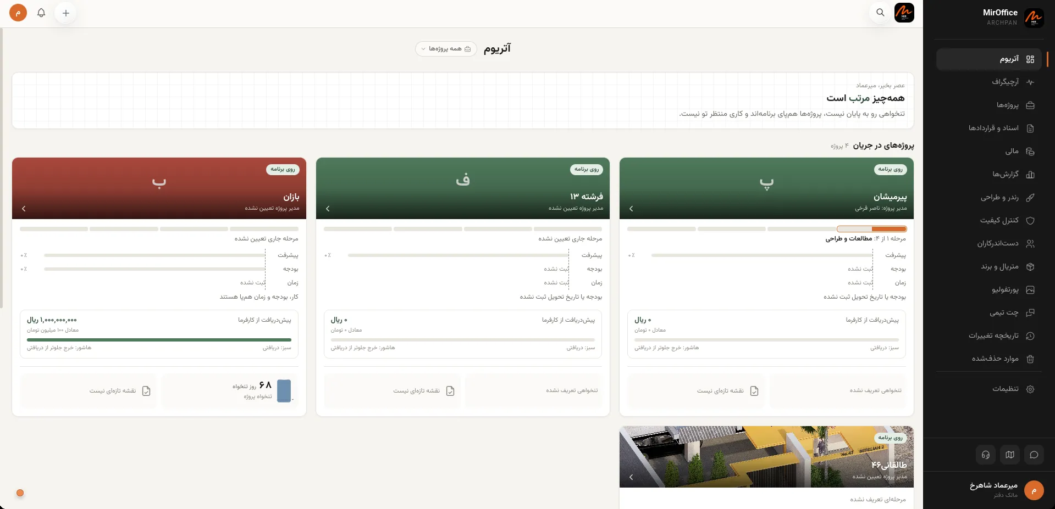Click the notifications bell icon
The image size is (1055, 509).
[x=41, y=13]
